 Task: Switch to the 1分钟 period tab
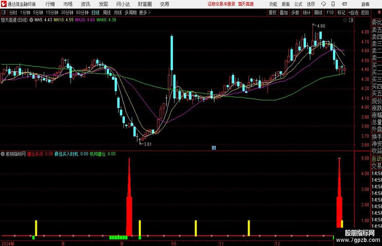(x=25, y=13)
